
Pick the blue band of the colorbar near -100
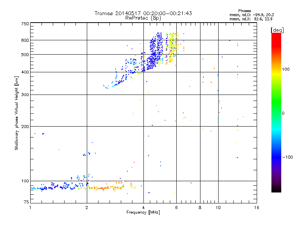tap(276, 157)
